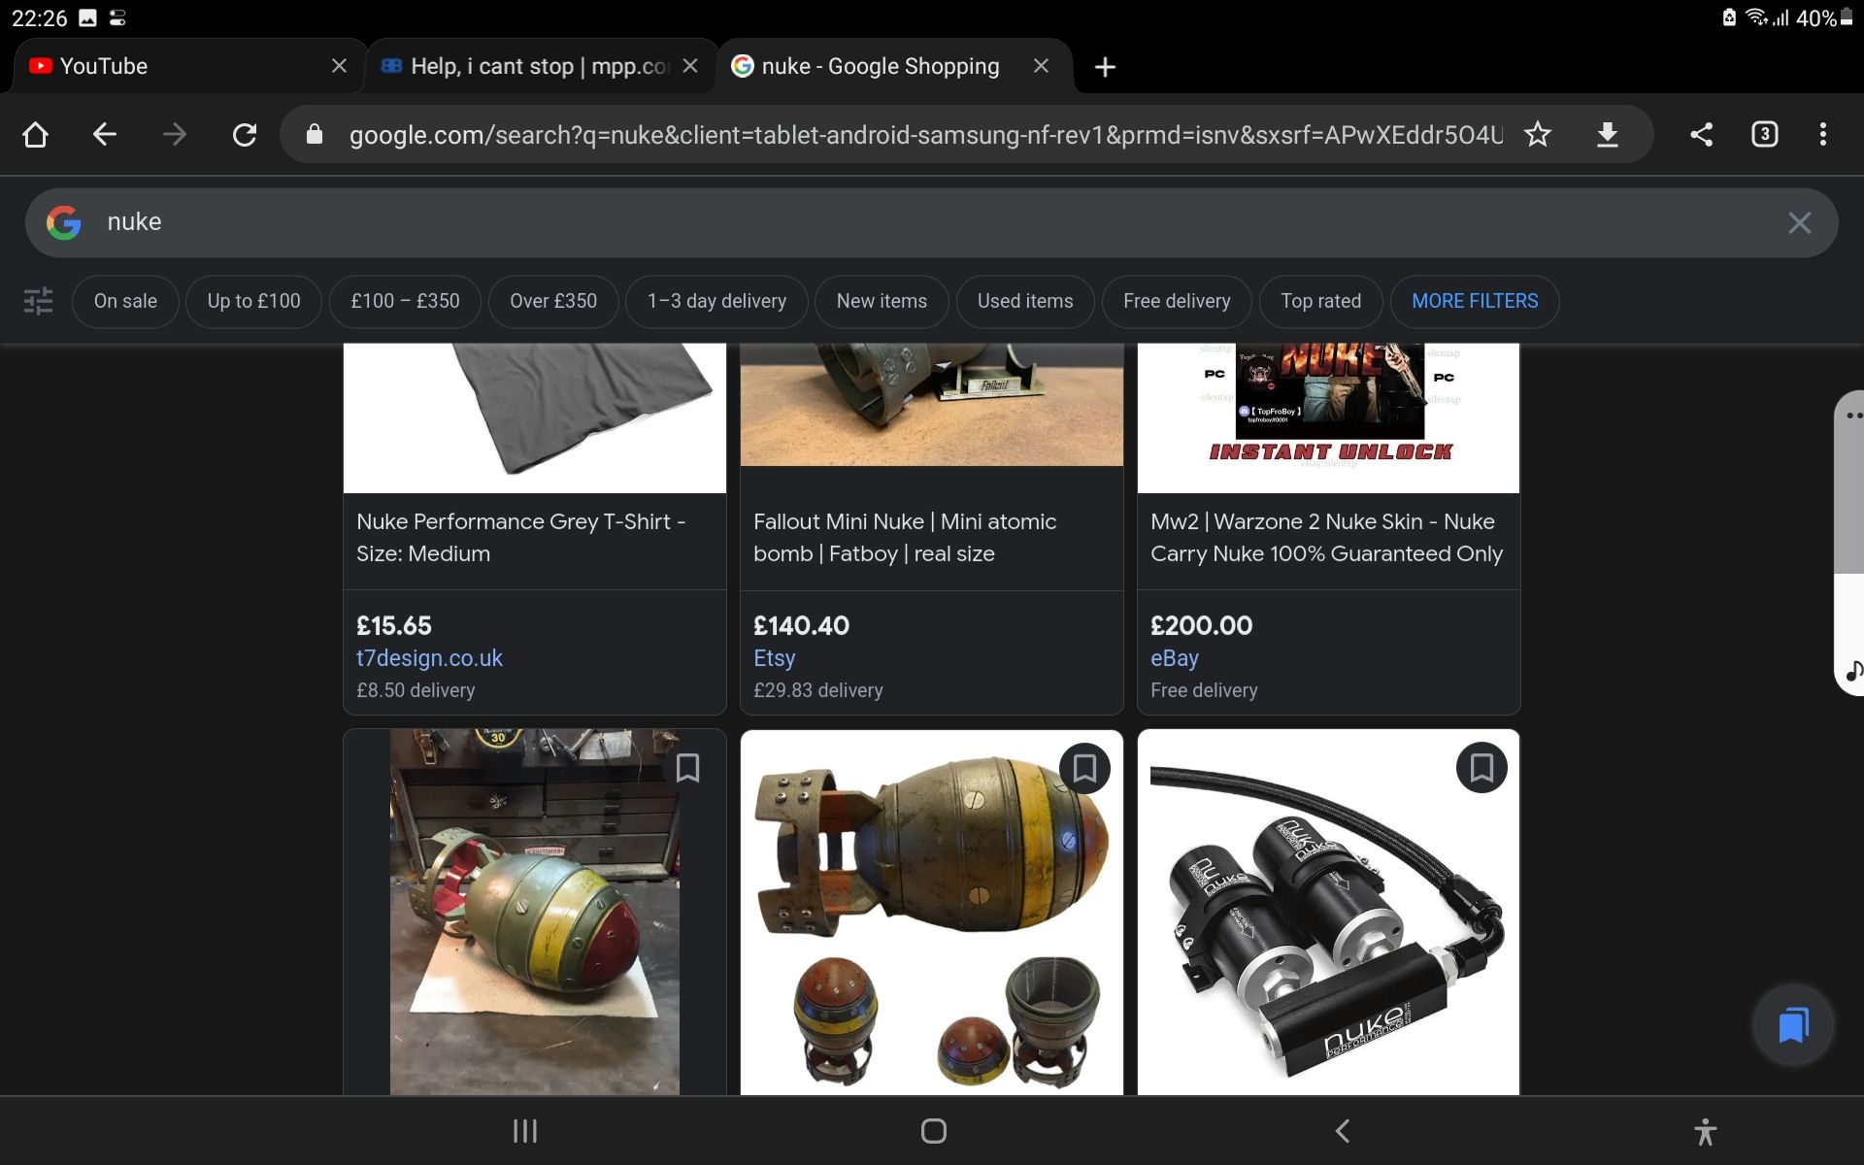Expand MORE FILTERS options

tap(1474, 301)
